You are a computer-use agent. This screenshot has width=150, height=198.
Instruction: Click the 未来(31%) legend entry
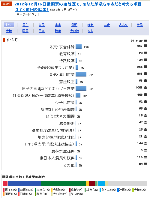pos(42,190)
